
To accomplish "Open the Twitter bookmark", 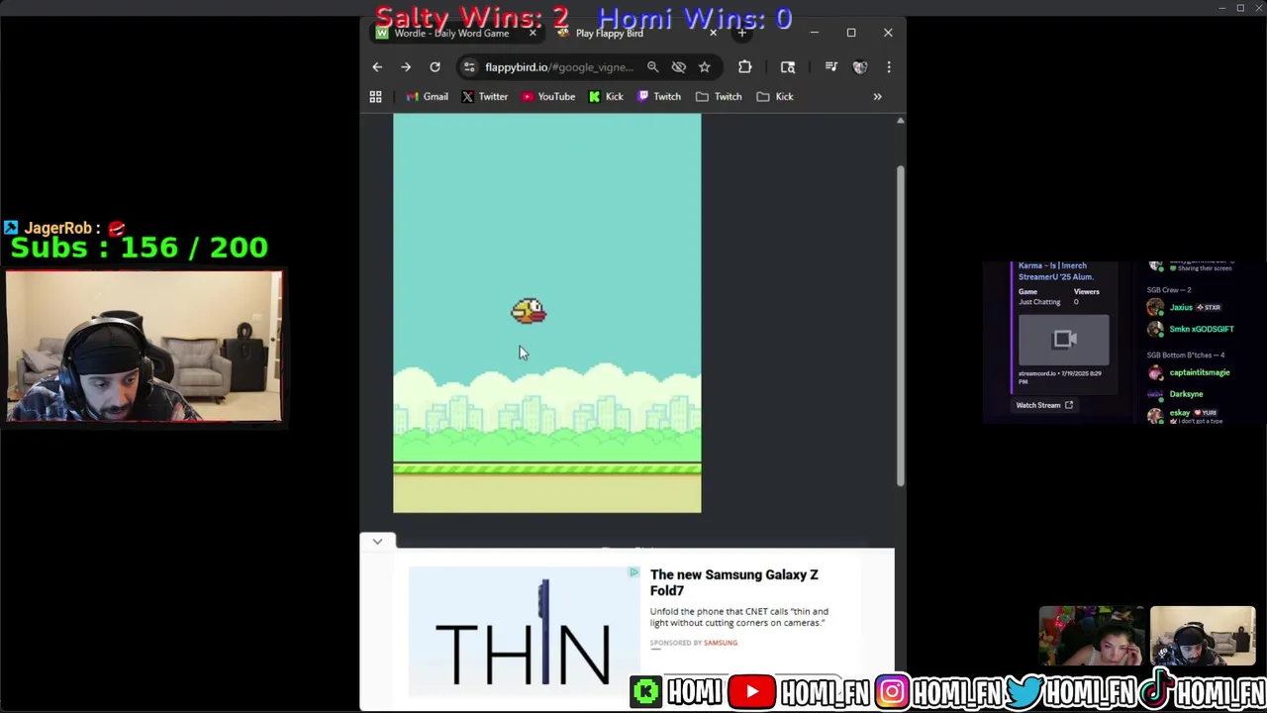I will pos(484,97).
